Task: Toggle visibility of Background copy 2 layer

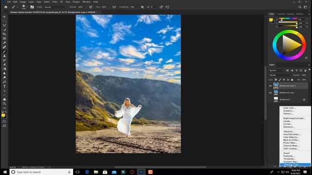Action: 271,86
